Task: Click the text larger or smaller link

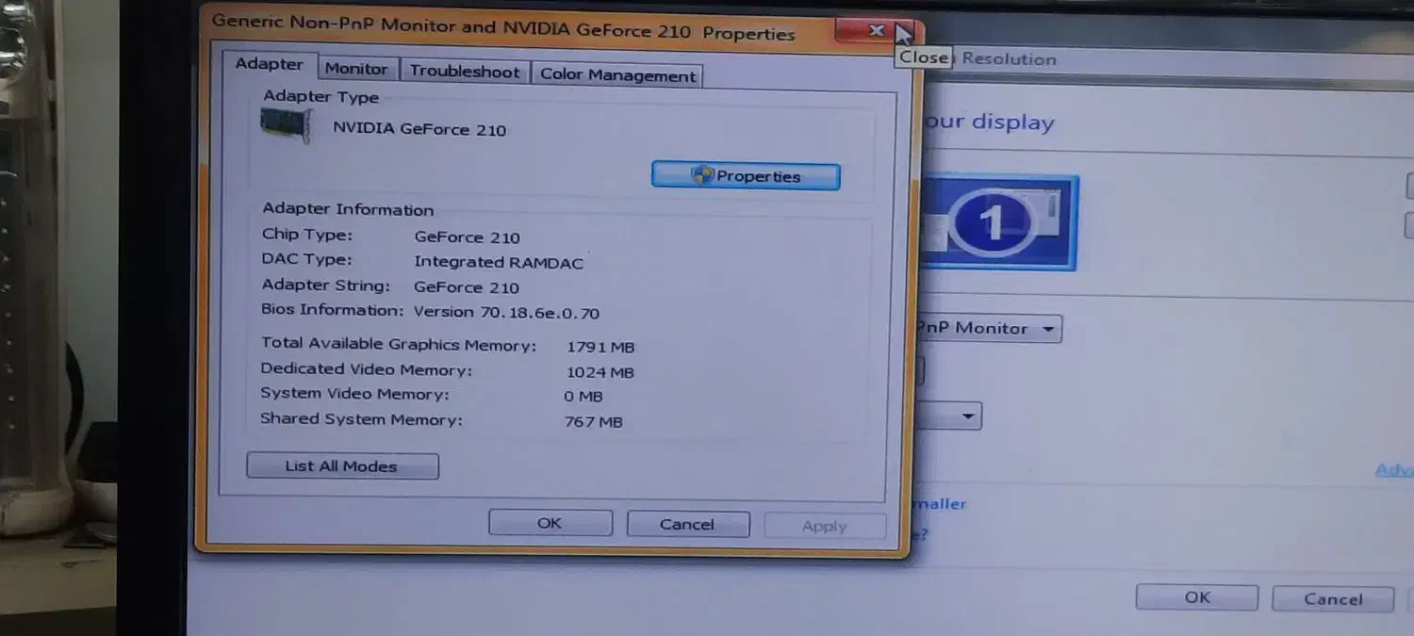Action: point(940,504)
